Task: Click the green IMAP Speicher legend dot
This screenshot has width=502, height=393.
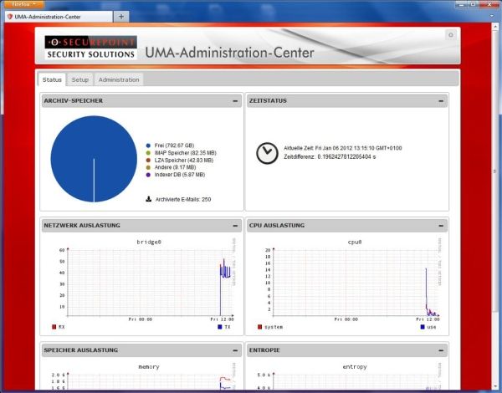Action: (x=148, y=153)
